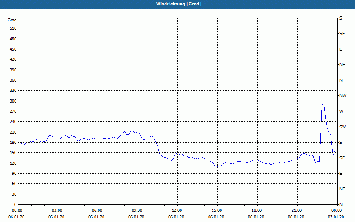This screenshot has width=355, height=222.
Task: Click the chart title "Windrichtung [Grad]"
Action: (179, 4)
